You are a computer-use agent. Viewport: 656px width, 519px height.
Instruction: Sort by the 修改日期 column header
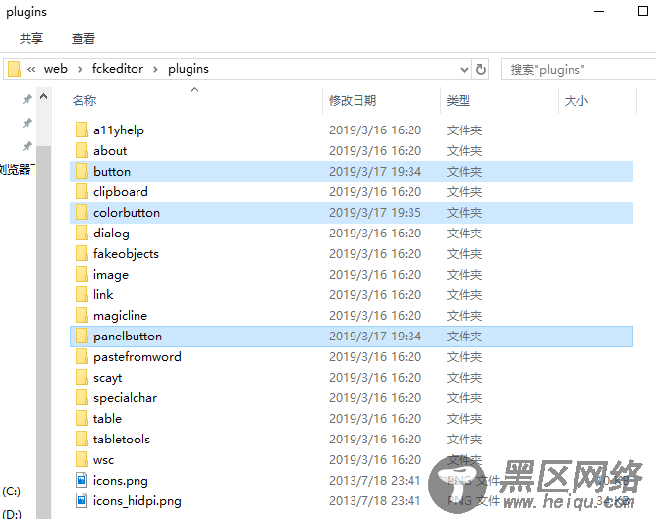tap(353, 101)
